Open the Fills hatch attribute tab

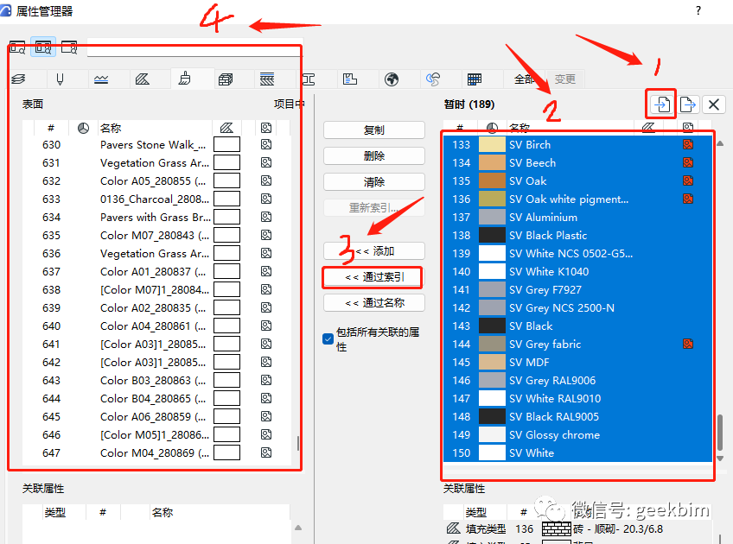(142, 79)
